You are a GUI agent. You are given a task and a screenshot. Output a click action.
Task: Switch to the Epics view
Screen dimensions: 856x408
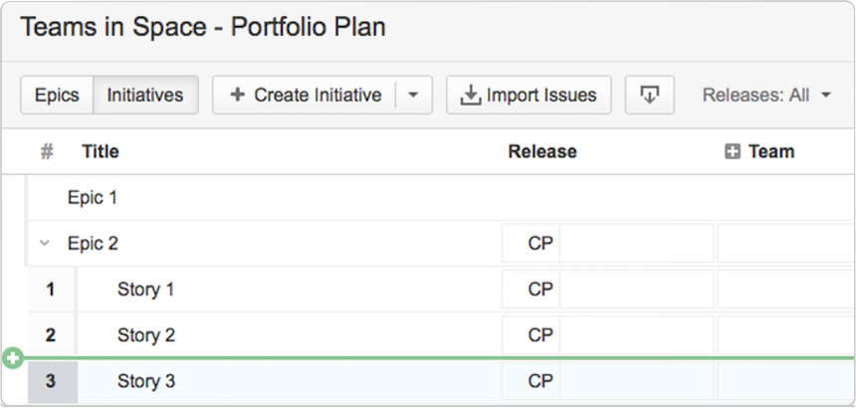click(57, 95)
